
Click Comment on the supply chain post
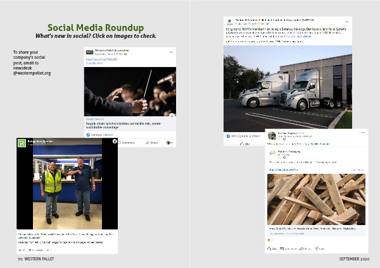click(126, 143)
